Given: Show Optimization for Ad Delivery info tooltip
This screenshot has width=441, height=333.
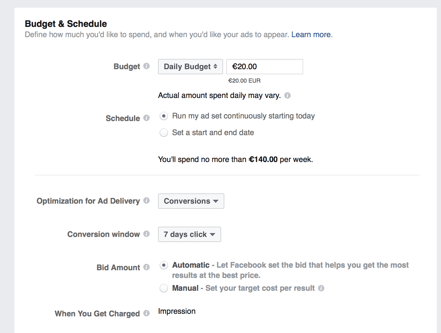Looking at the screenshot, I should tap(146, 200).
